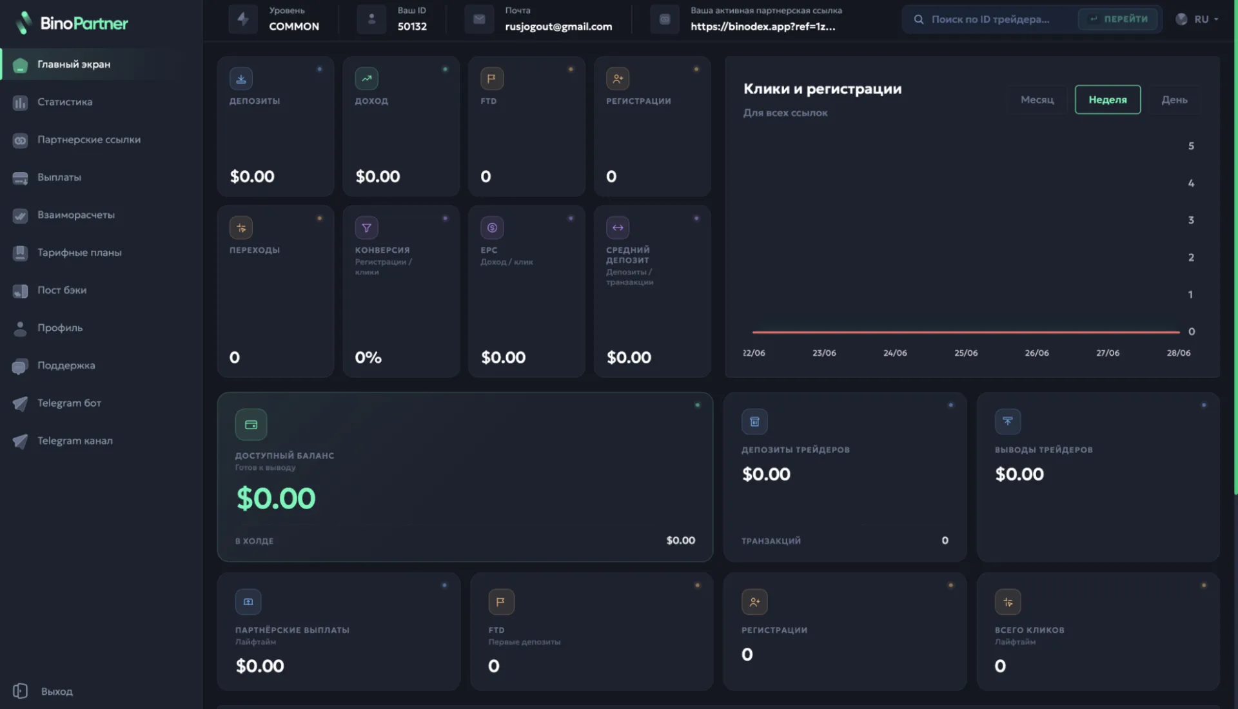Image resolution: width=1238 pixels, height=709 pixels.
Task: Go to Тарифные планы page
Action: [x=79, y=253]
